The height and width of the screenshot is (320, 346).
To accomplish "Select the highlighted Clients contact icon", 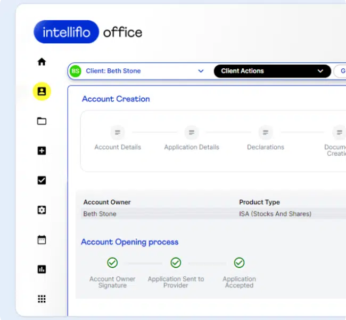I will click(42, 91).
